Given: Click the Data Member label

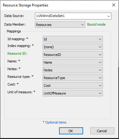Looking at the screenshot, I should coord(15,24).
